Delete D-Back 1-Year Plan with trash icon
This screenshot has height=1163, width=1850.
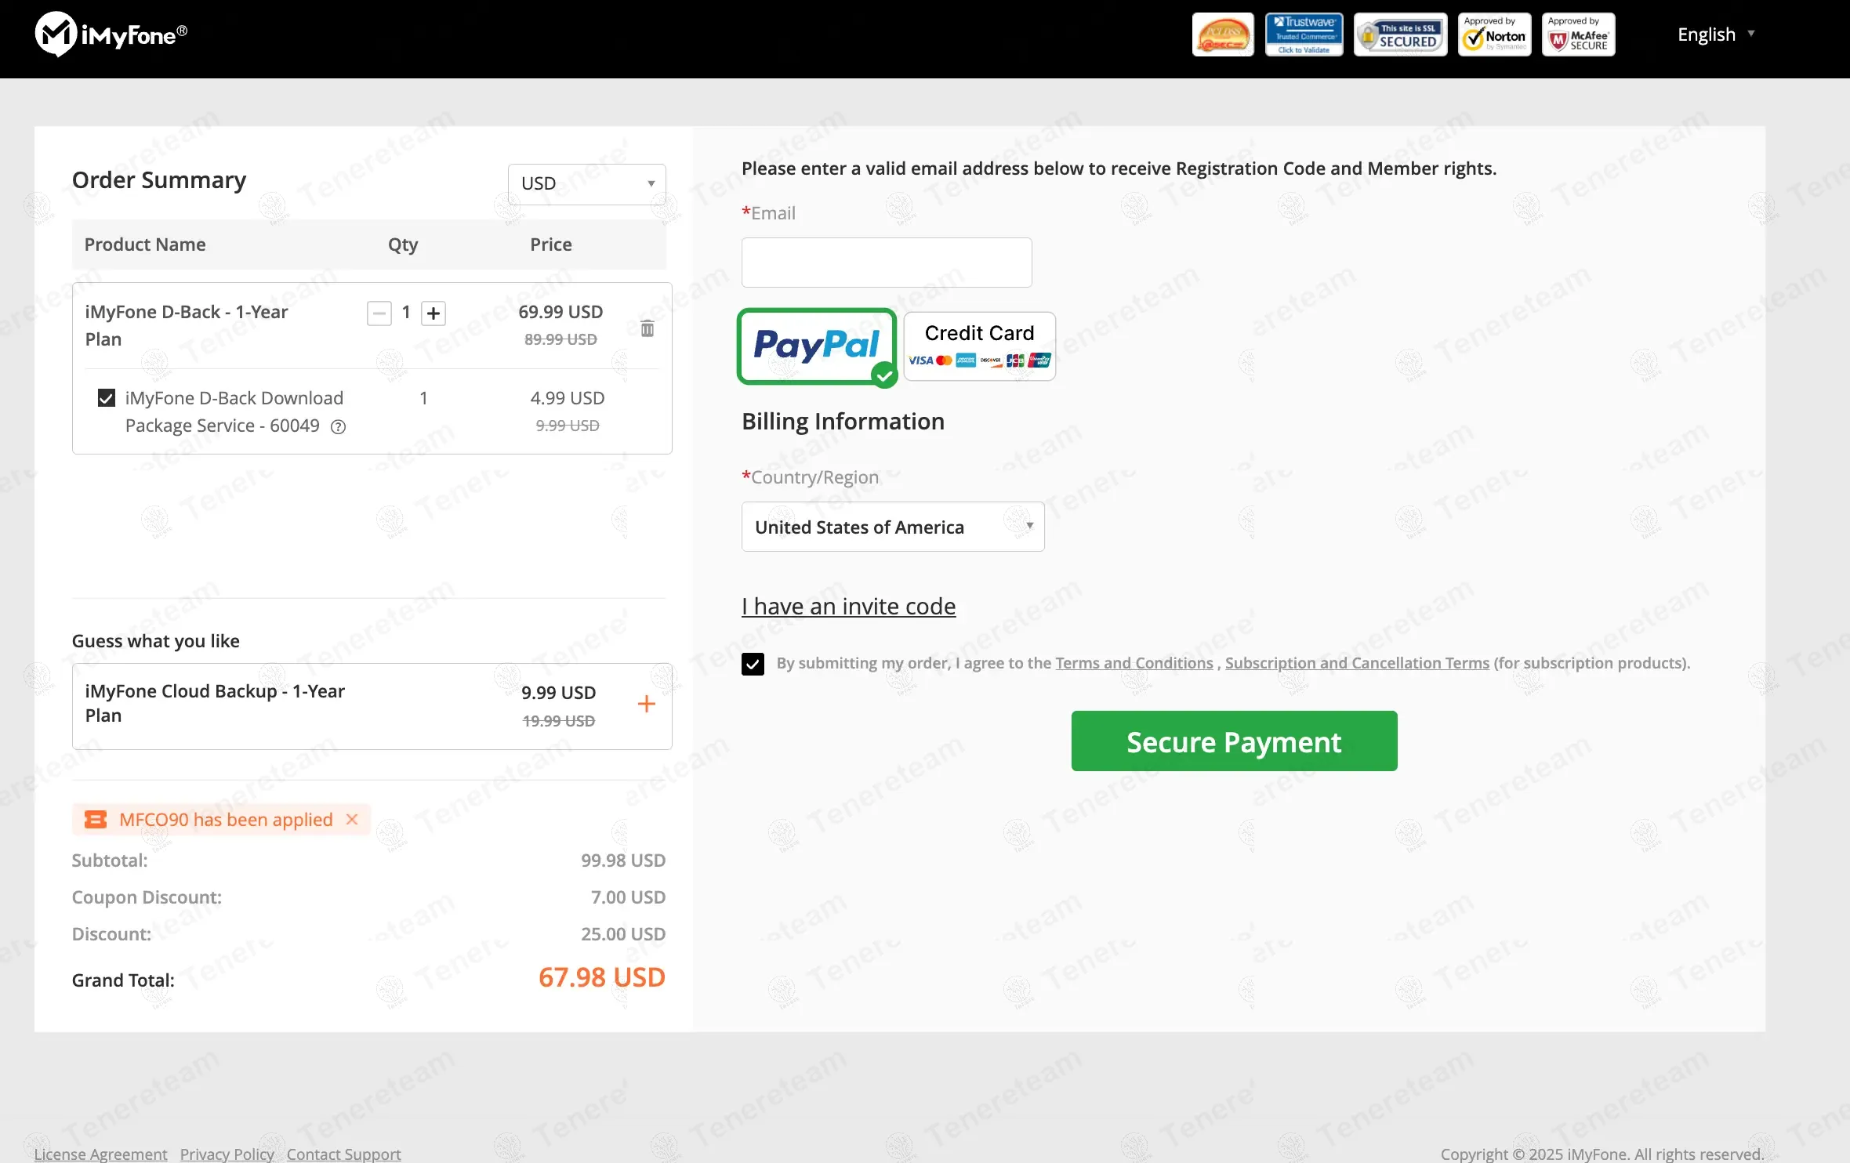(x=647, y=328)
